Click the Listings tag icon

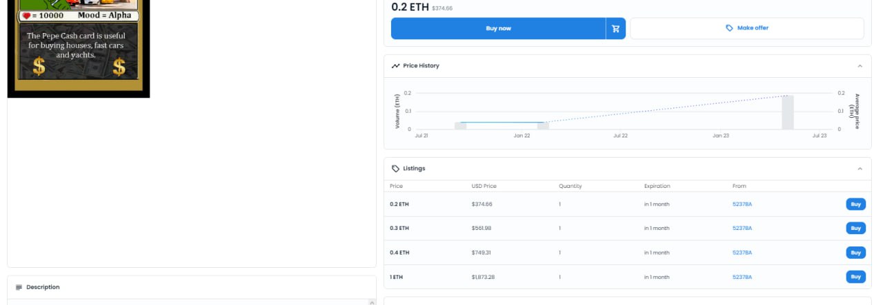point(395,169)
